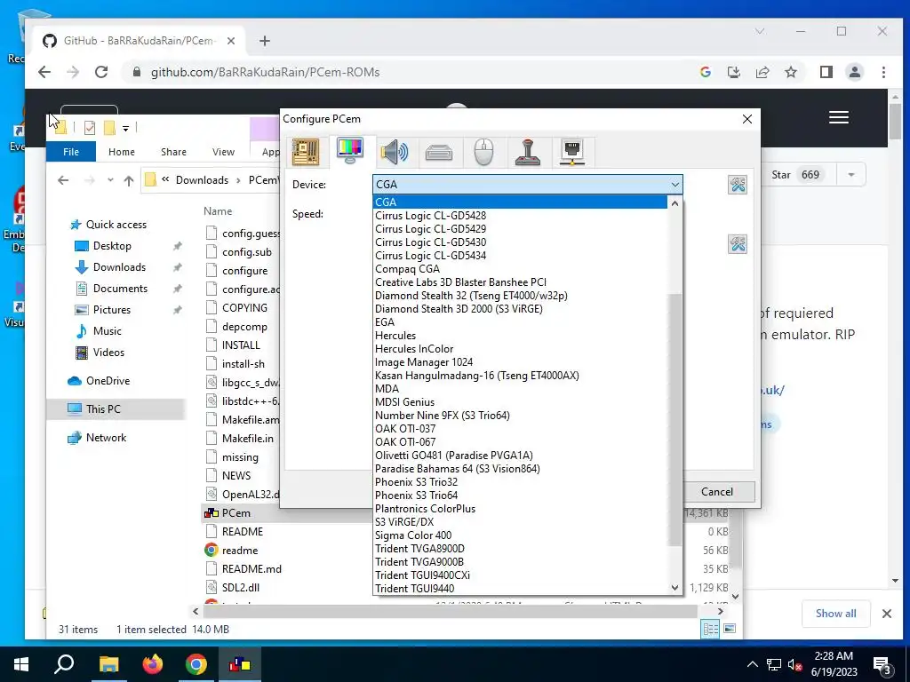
Task: Toggle Chrome side panel icon
Action: 826,72
